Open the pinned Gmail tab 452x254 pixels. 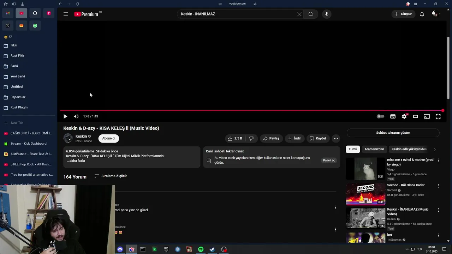click(8, 13)
